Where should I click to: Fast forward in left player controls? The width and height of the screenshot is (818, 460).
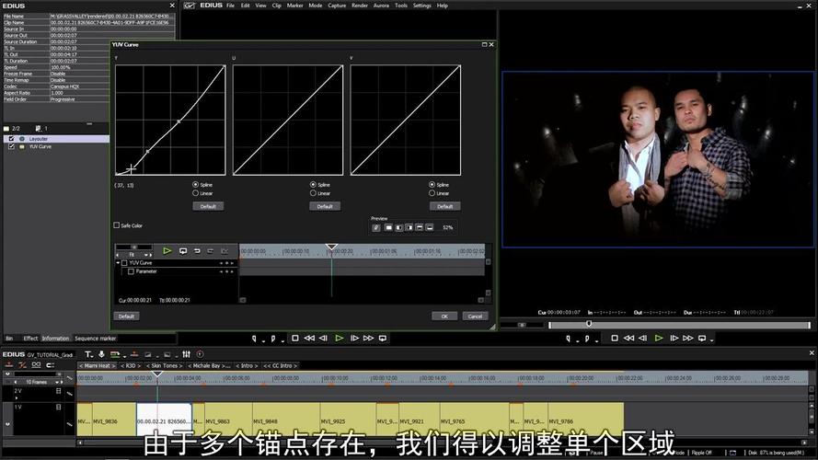pos(368,339)
